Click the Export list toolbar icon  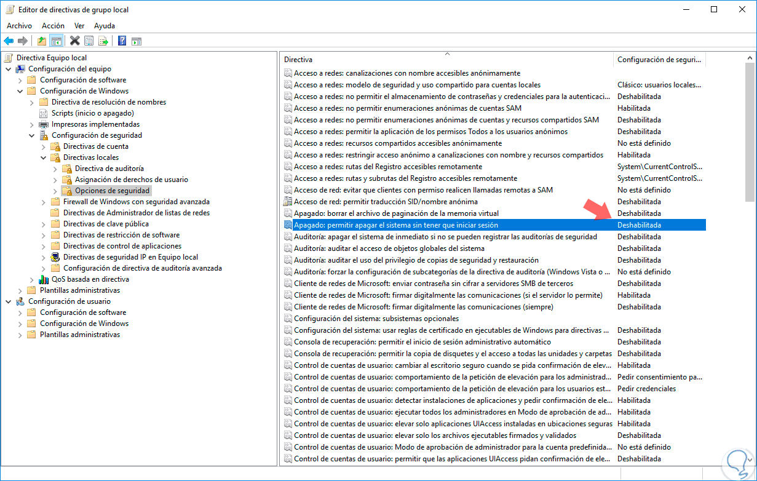(103, 41)
